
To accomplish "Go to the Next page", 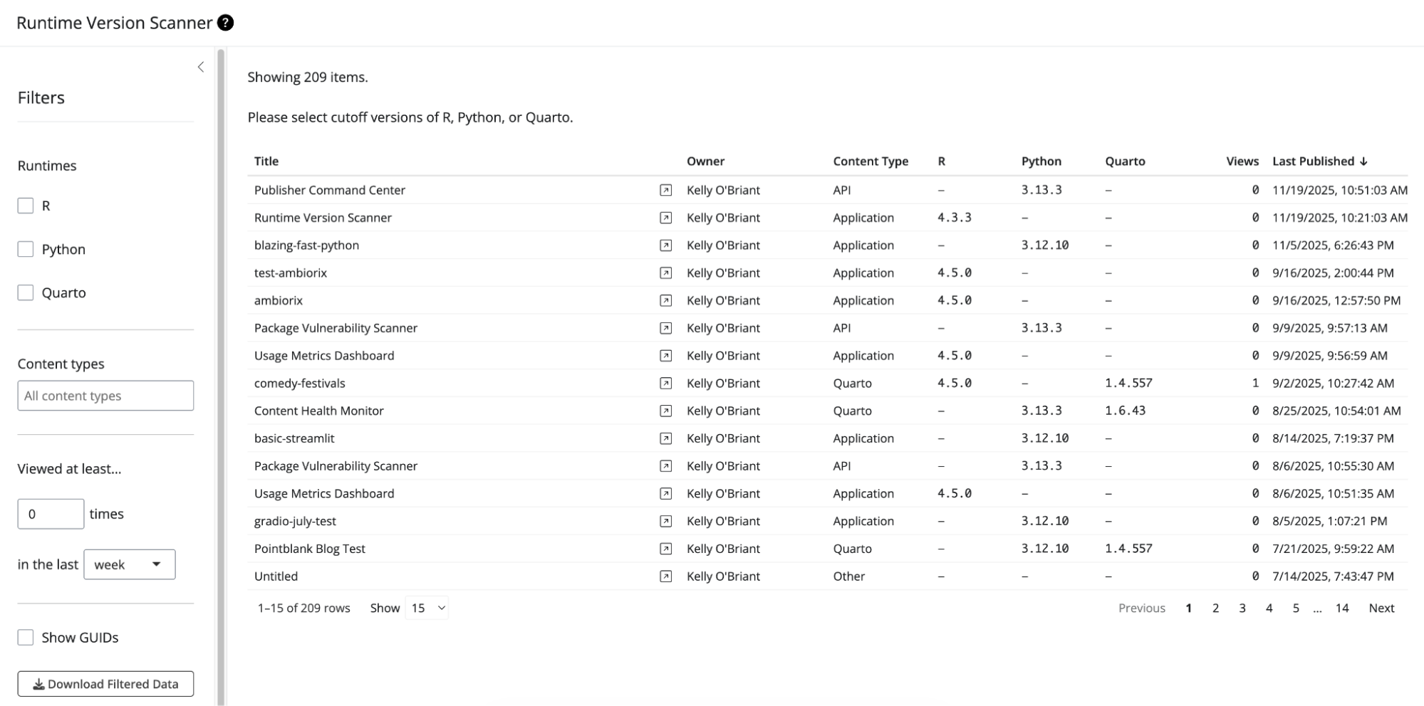I will [x=1381, y=608].
